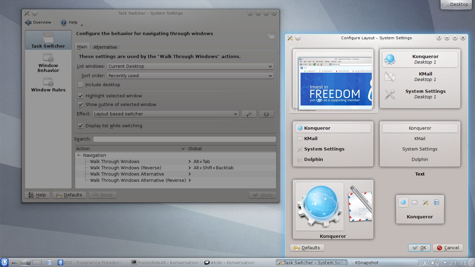The height and width of the screenshot is (267, 475).
Task: Expand the Help toolbar dropdown arrow
Action: coord(82,25)
